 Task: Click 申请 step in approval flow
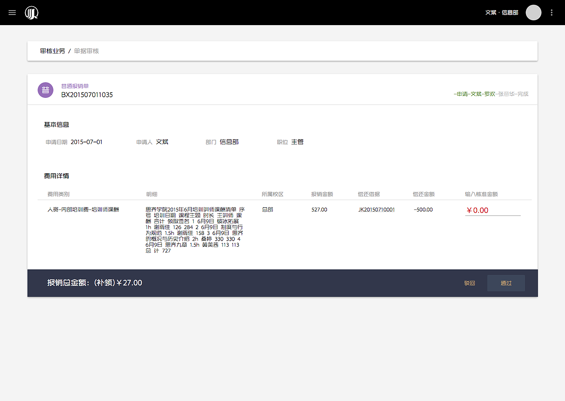coord(462,94)
